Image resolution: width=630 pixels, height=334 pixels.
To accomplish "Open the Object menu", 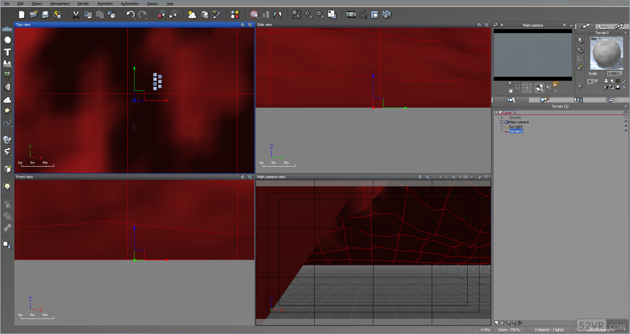I will (x=37, y=4).
